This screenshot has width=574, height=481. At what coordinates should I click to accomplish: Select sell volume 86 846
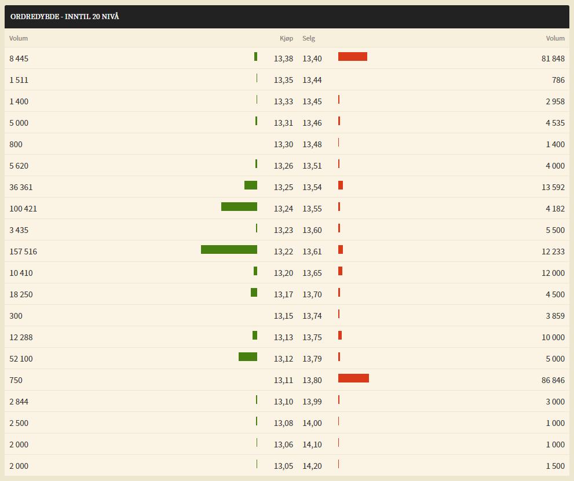pyautogui.click(x=553, y=380)
